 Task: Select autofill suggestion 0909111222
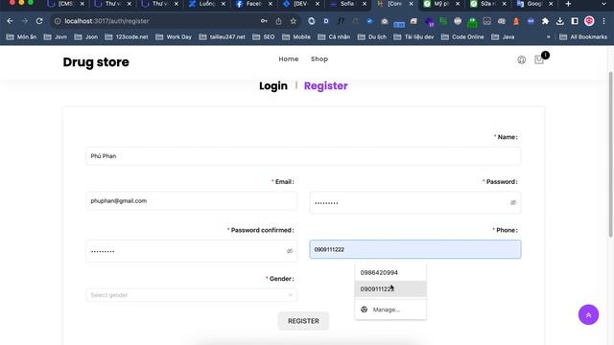[x=390, y=289]
